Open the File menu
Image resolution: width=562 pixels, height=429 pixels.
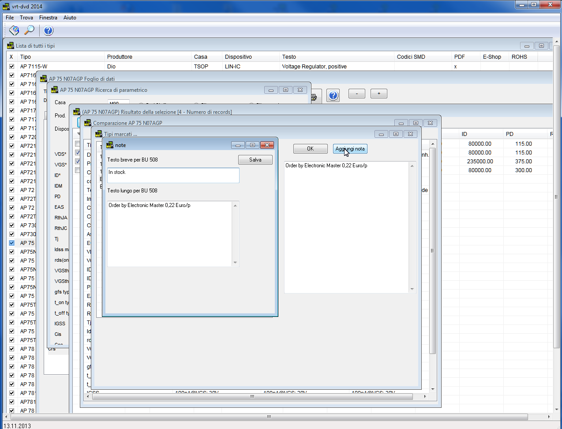(x=10, y=18)
